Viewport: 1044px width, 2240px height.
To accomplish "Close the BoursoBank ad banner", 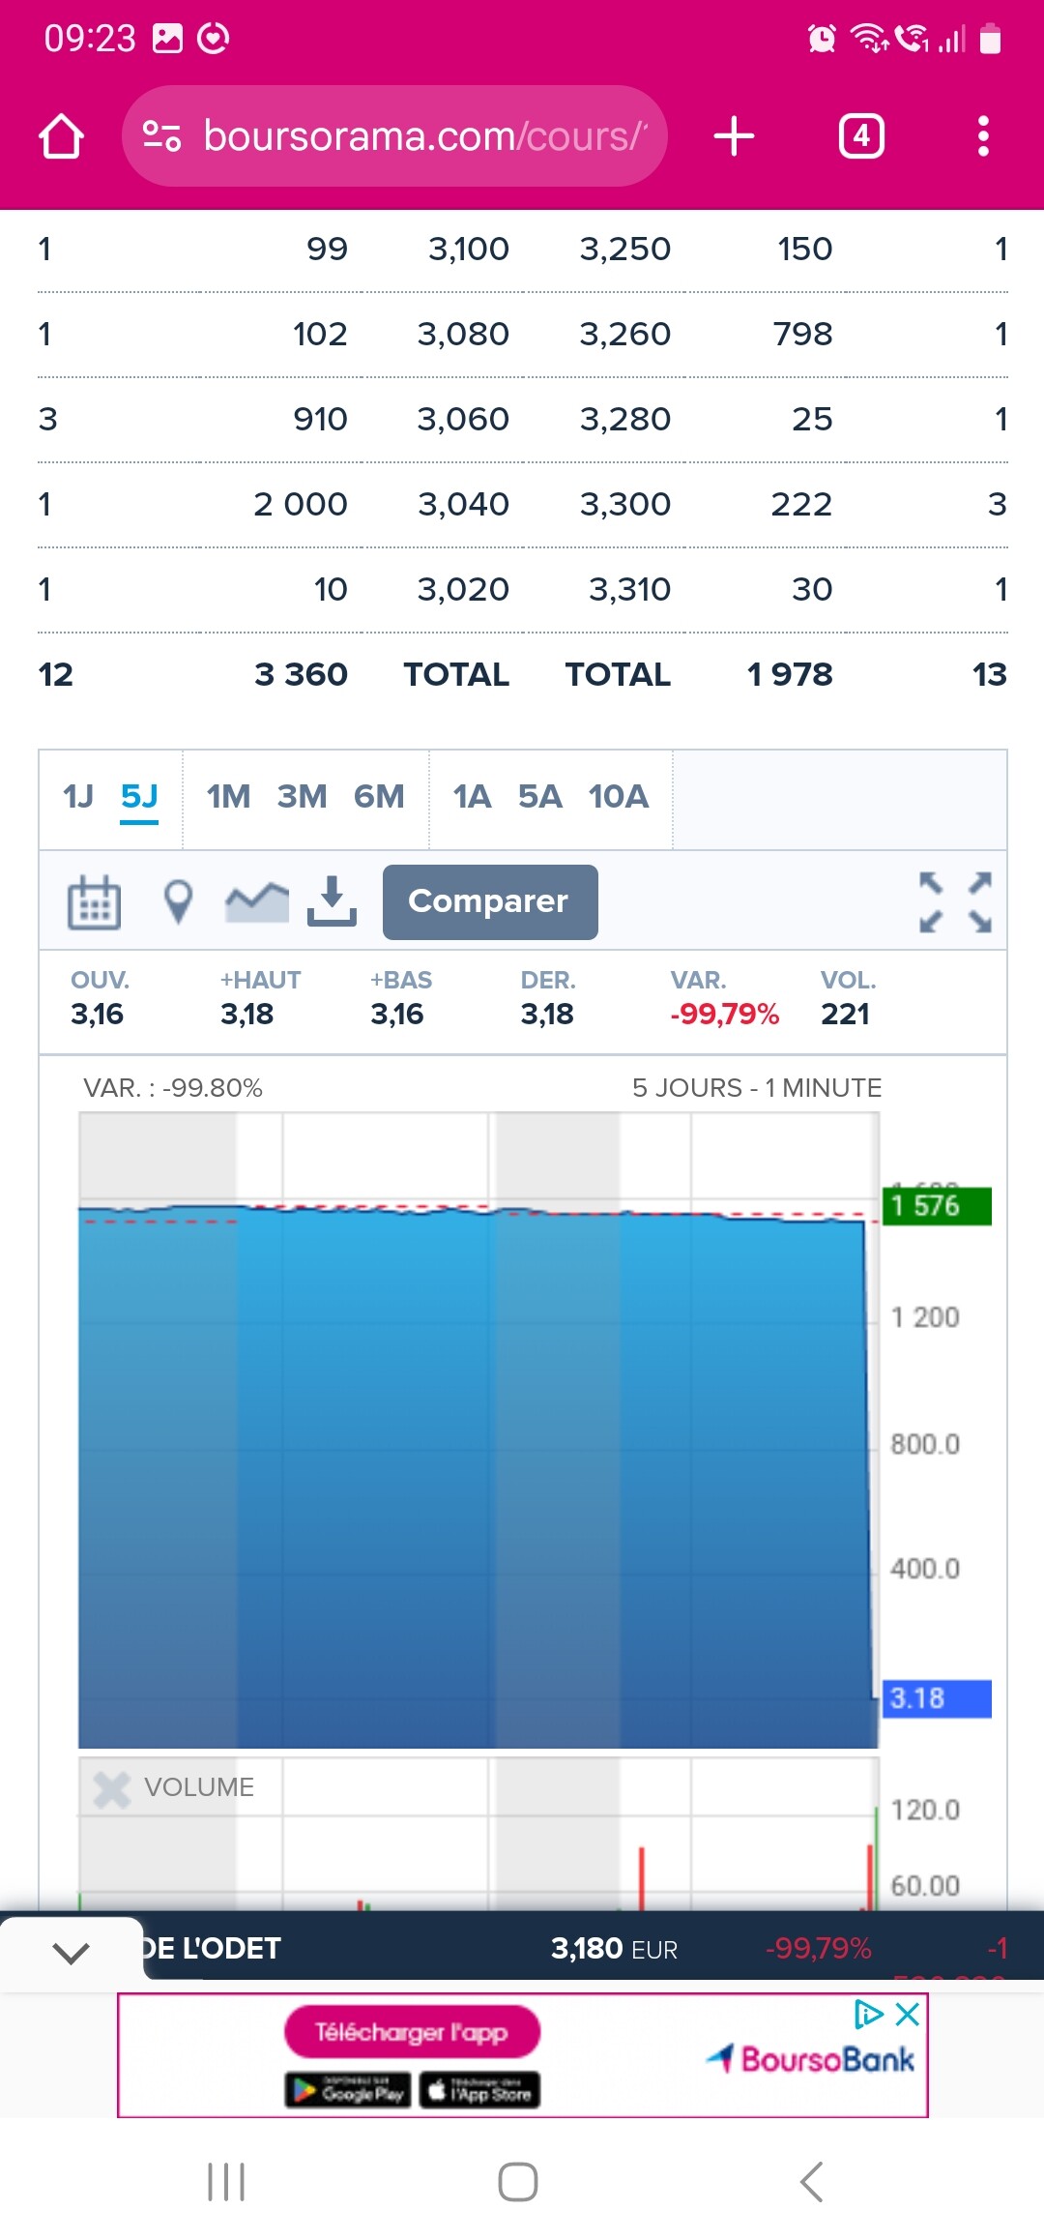I will click(x=907, y=2015).
